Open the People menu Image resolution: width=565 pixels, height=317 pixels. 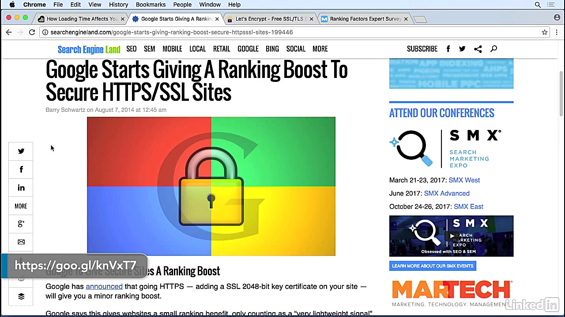point(182,4)
